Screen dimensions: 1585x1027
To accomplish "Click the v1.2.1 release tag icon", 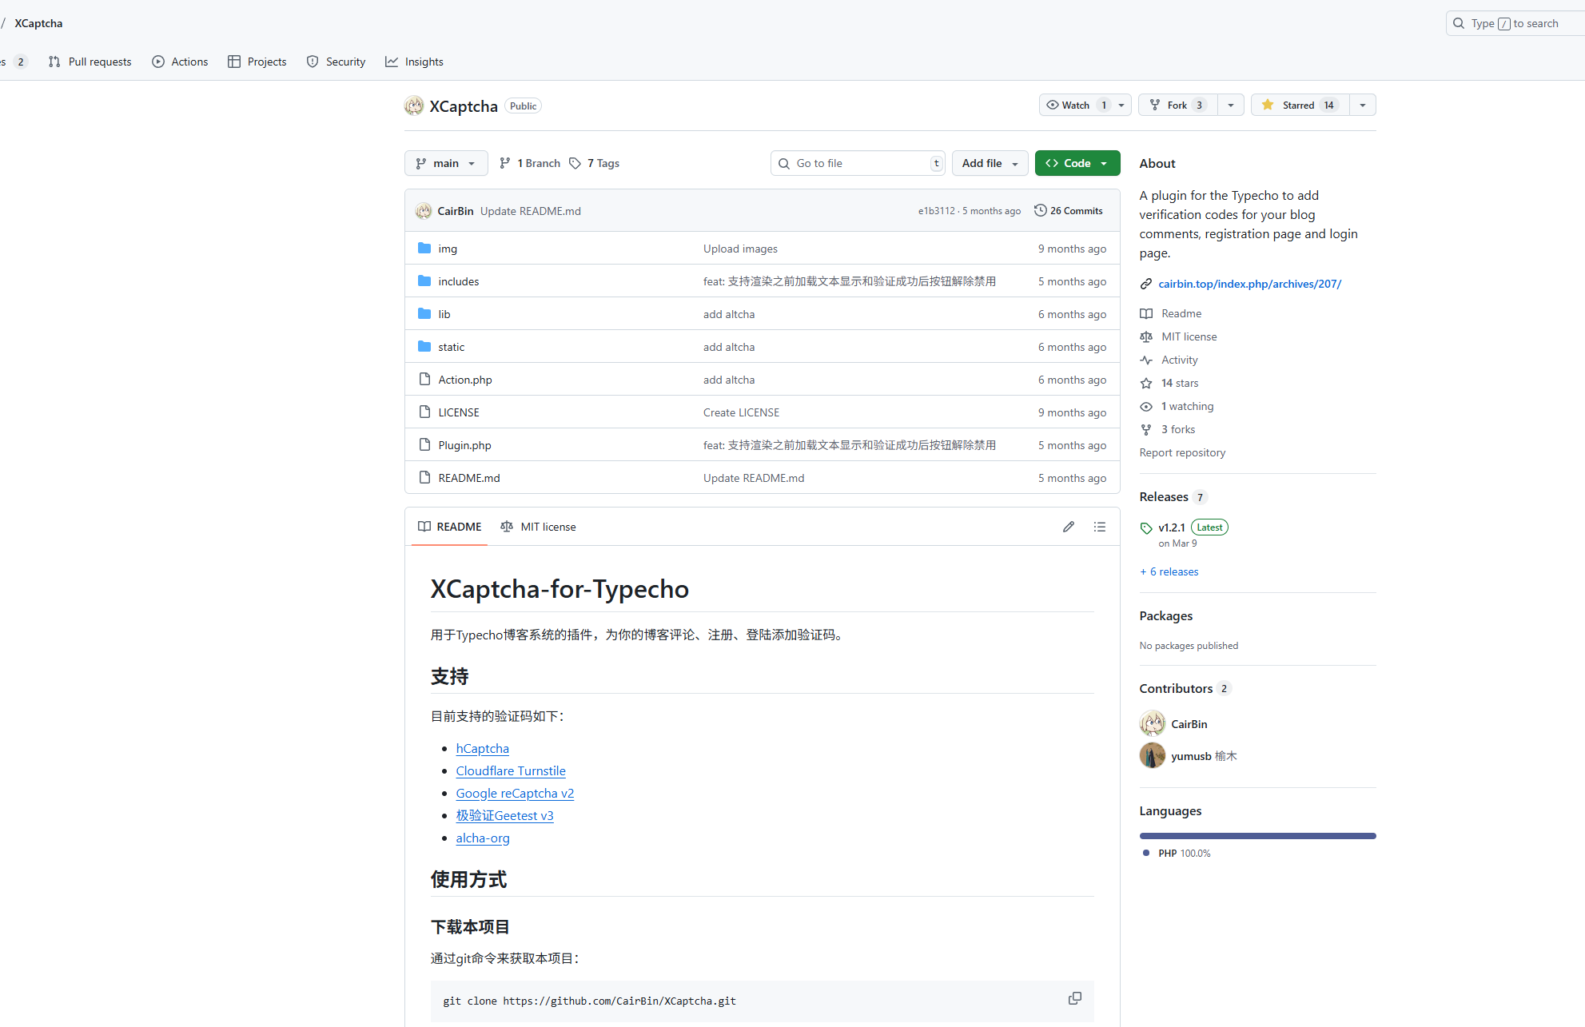I will [x=1146, y=527].
